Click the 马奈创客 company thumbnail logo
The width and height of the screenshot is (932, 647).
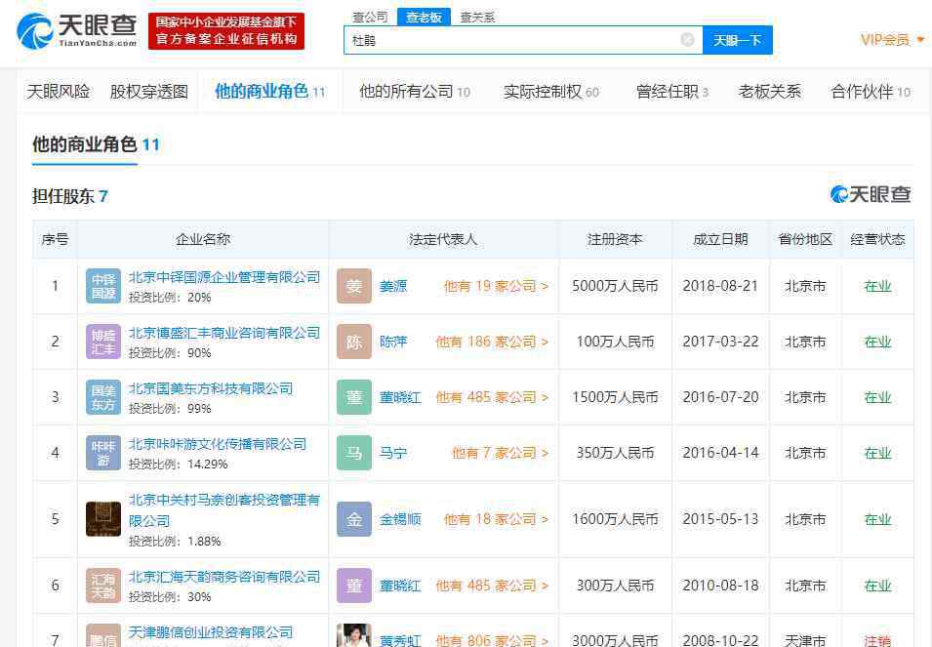click(x=103, y=519)
